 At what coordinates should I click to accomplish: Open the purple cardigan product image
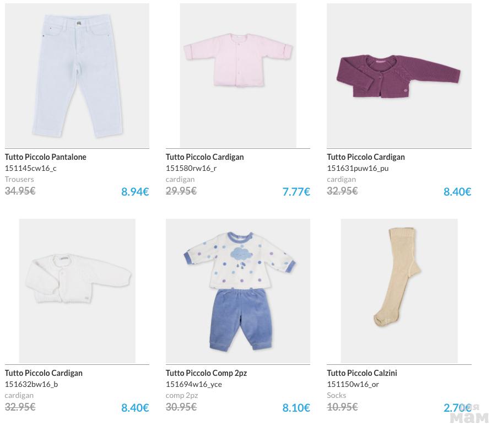pos(398,76)
